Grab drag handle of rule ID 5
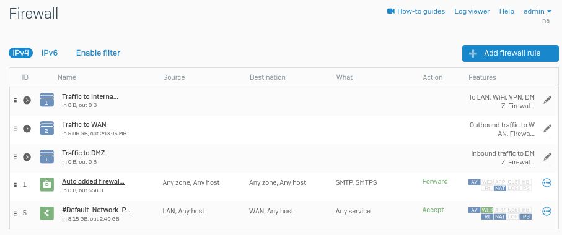 [x=15, y=213]
